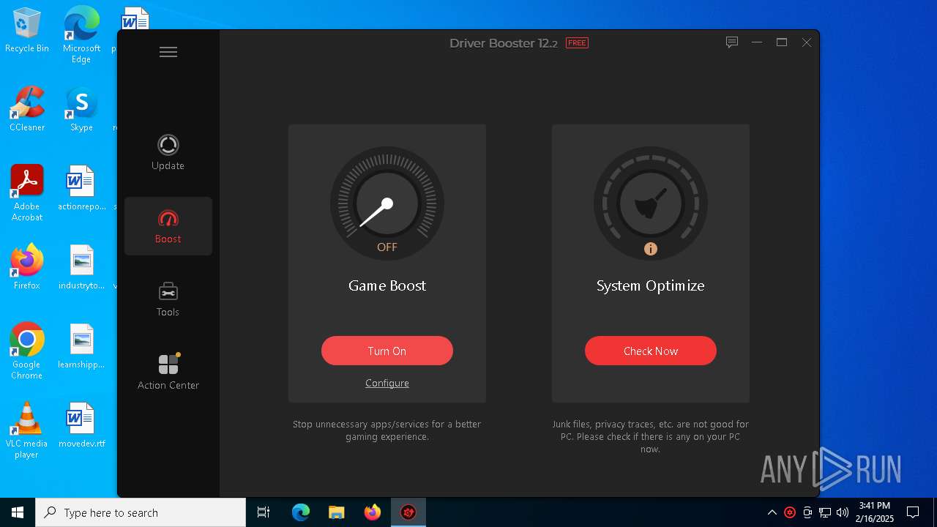Select the Adobe Acrobat desktop shortcut
This screenshot has height=527, width=937.
click(x=27, y=193)
